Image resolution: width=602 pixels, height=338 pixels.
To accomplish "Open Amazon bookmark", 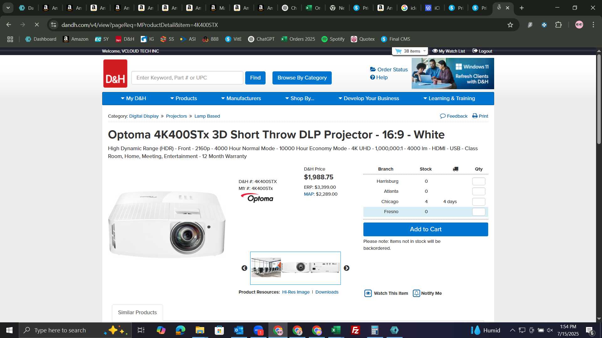I will (76, 39).
